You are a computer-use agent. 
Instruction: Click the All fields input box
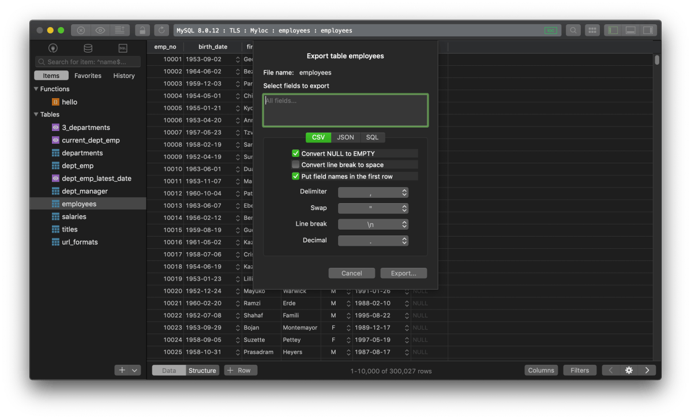345,110
